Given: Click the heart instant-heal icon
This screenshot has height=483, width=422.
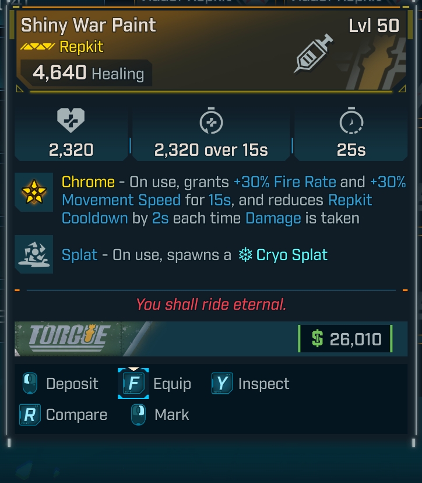Looking at the screenshot, I should tap(71, 121).
